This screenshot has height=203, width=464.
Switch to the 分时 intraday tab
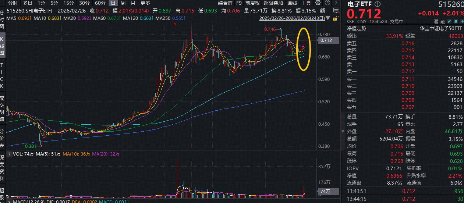pyautogui.click(x=13, y=3)
